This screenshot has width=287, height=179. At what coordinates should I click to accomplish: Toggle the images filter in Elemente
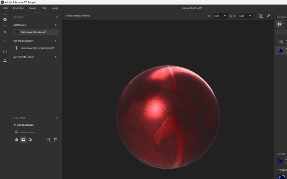point(23,140)
